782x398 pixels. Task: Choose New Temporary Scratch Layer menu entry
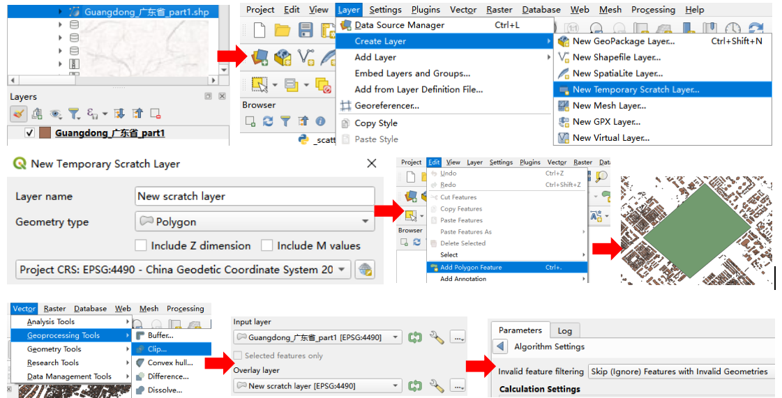coord(663,90)
